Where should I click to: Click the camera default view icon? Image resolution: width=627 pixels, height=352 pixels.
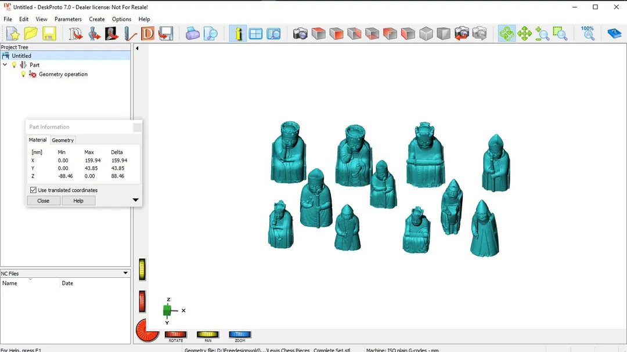pyautogui.click(x=300, y=34)
